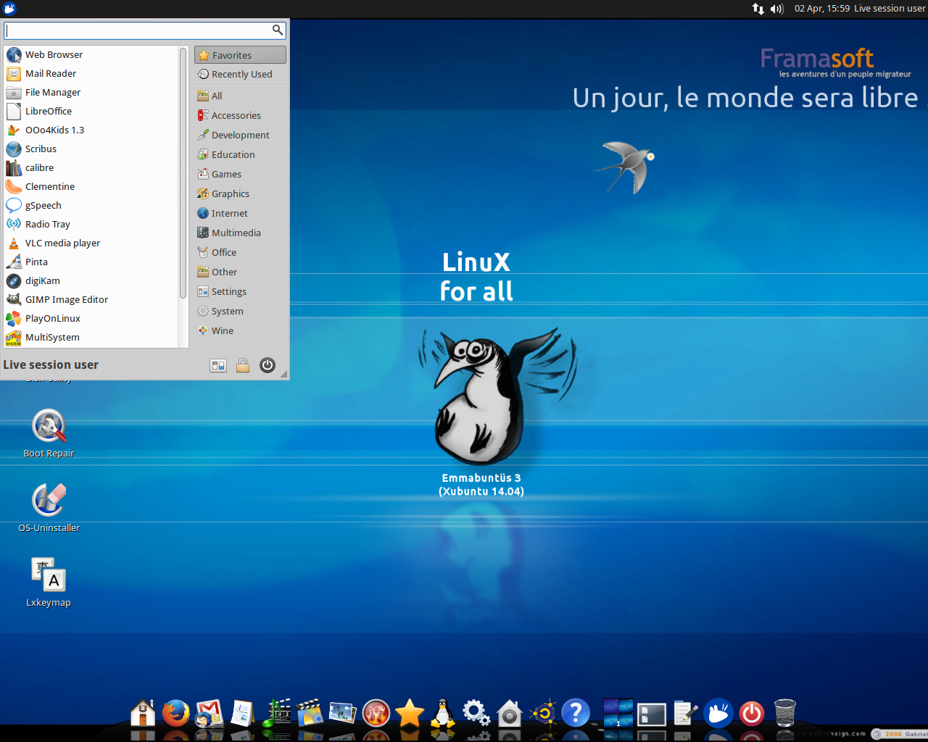The height and width of the screenshot is (742, 928).
Task: Open Web Browser from the Favorites list
Action: click(91, 55)
